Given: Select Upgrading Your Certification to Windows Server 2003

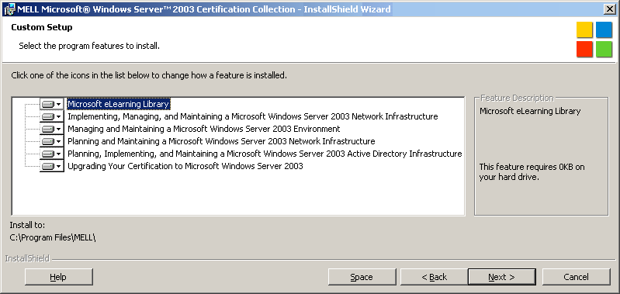Looking at the screenshot, I should [x=185, y=166].
